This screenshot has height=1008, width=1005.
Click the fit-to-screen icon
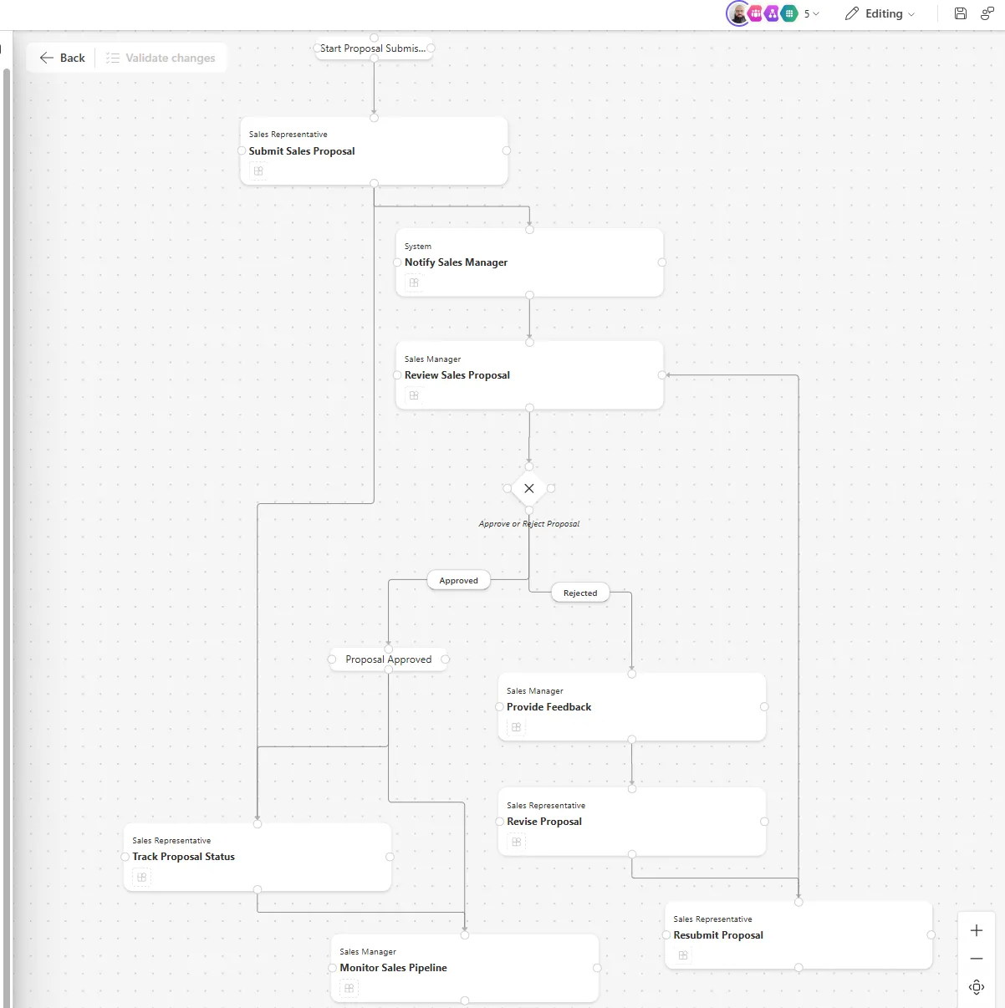(976, 987)
